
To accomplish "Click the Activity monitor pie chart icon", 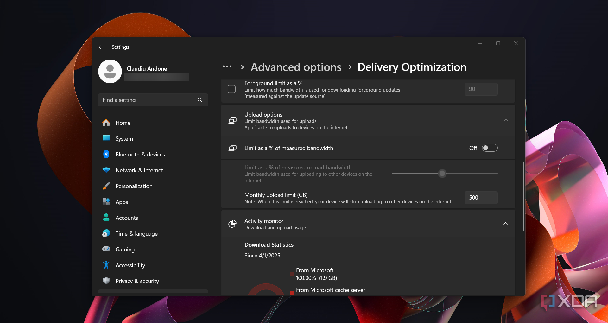I will point(232,224).
